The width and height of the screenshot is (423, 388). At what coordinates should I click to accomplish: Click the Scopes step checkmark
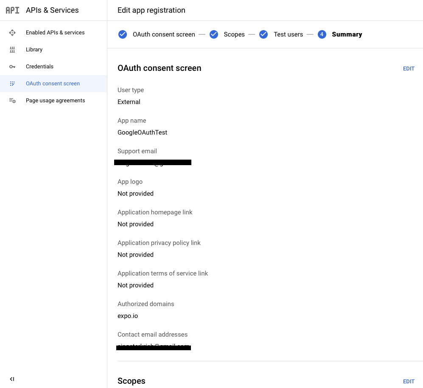click(214, 34)
